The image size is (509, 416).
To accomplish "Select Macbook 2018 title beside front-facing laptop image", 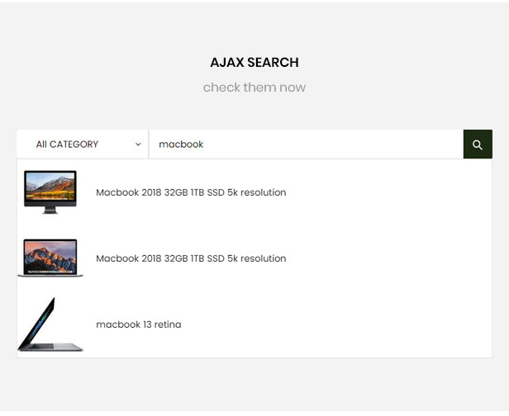I will (x=191, y=258).
